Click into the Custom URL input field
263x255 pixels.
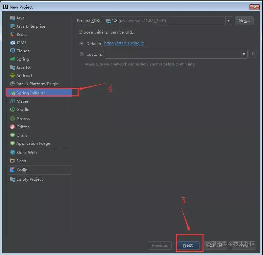[173, 54]
